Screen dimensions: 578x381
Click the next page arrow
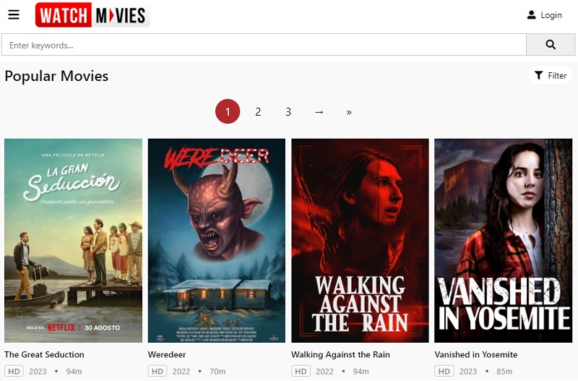point(319,111)
